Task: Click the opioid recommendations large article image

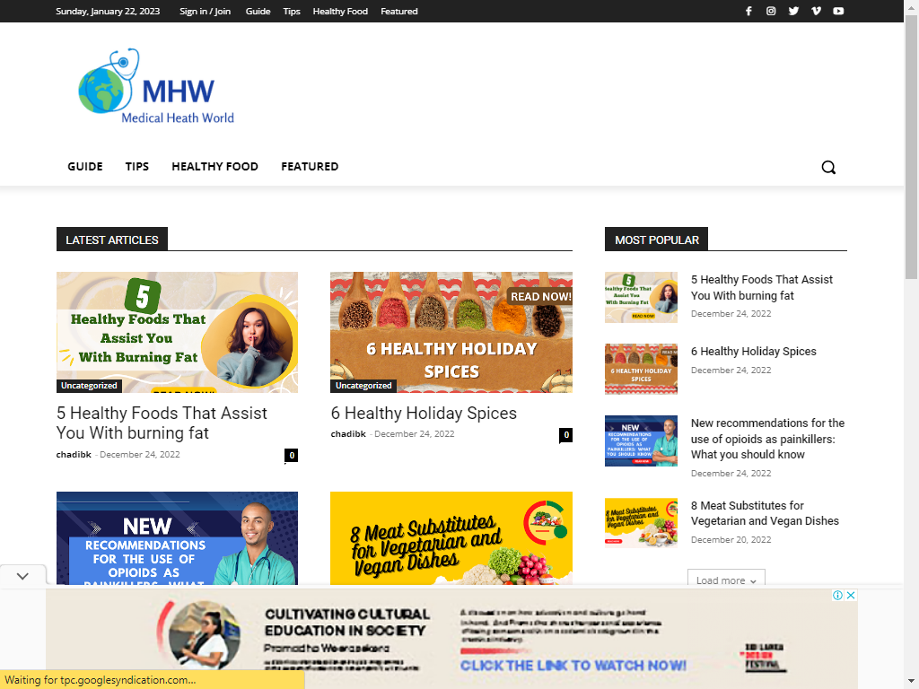Action: coord(177,538)
